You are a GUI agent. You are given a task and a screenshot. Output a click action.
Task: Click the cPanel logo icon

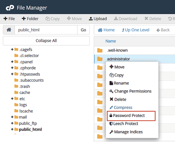[10, 8]
